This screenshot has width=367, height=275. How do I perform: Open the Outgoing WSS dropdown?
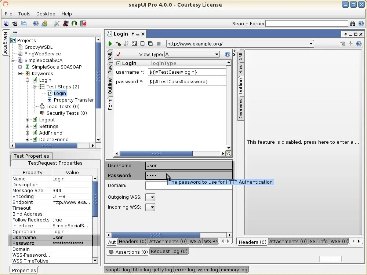point(150,197)
